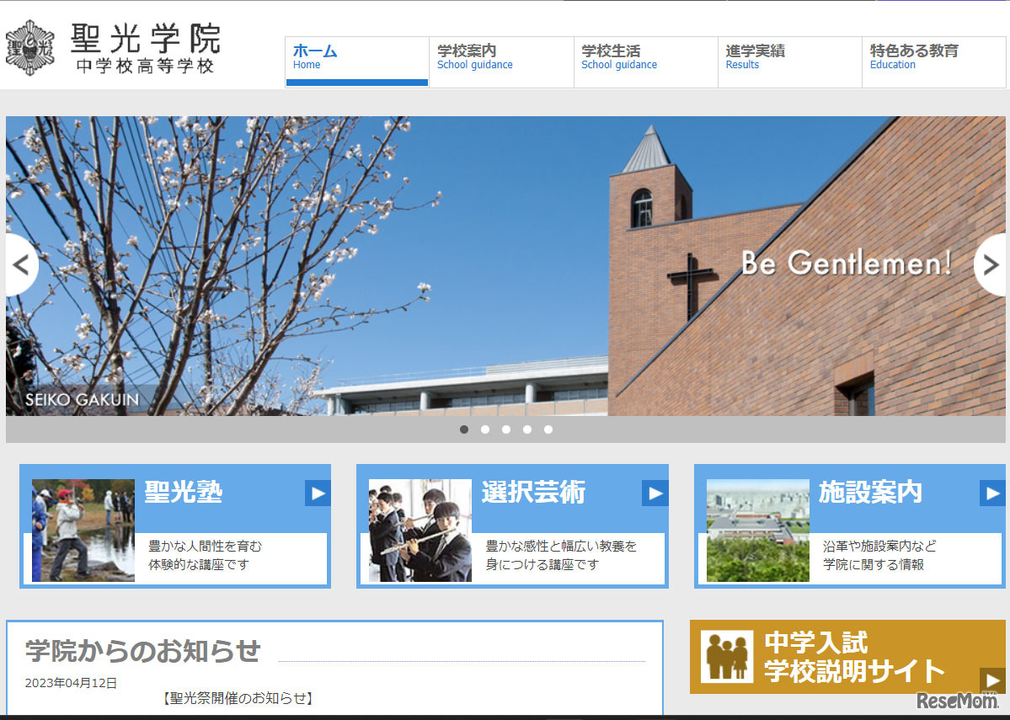Open 施設案内 via its blue arrow icon
The image size is (1010, 720).
point(991,494)
